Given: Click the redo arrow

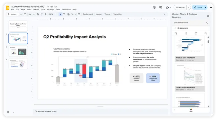Looking at the screenshot, I should [34, 14].
